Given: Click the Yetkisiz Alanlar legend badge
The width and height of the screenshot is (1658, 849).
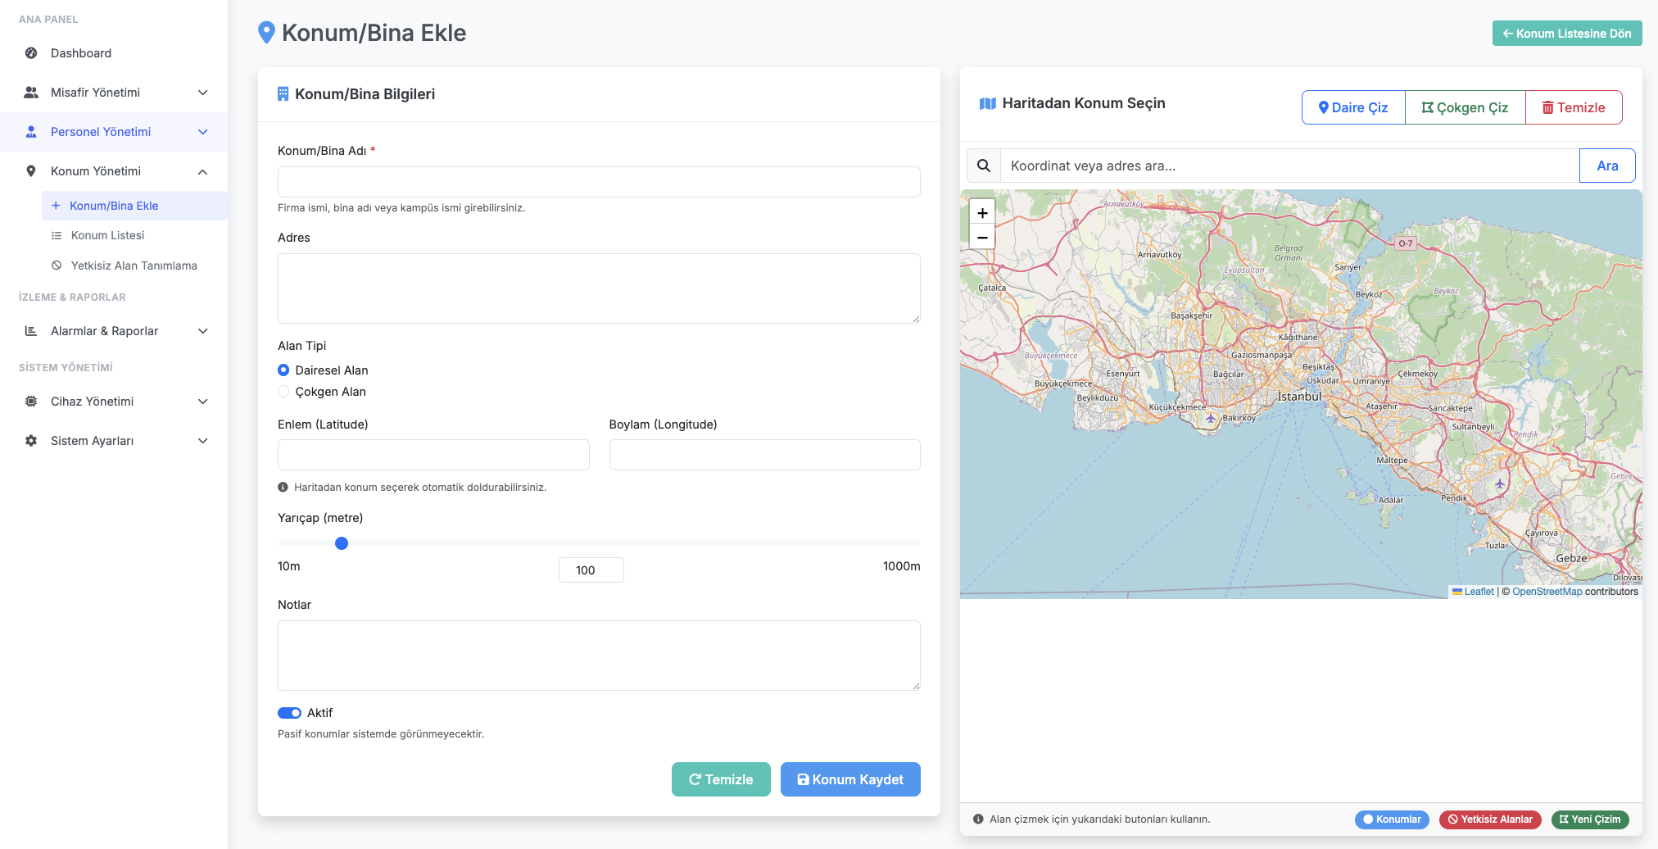Looking at the screenshot, I should point(1490,819).
